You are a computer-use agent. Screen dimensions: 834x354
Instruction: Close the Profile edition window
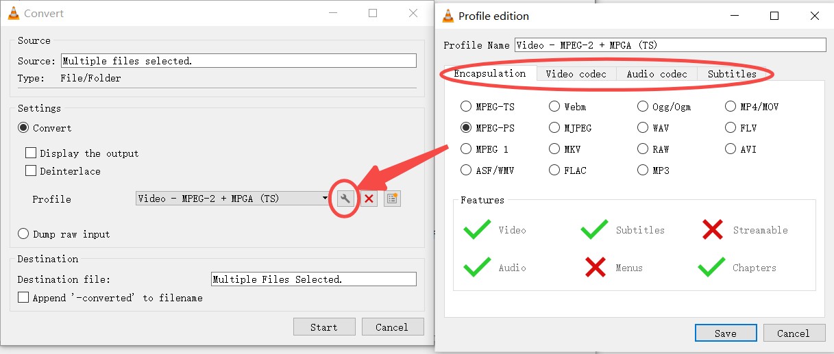813,16
